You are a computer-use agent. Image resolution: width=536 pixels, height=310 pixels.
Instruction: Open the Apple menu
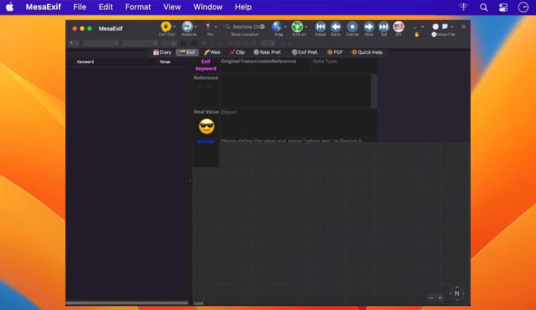coord(10,7)
